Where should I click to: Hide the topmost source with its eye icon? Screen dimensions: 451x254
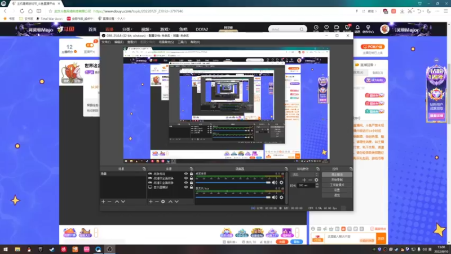(186, 174)
